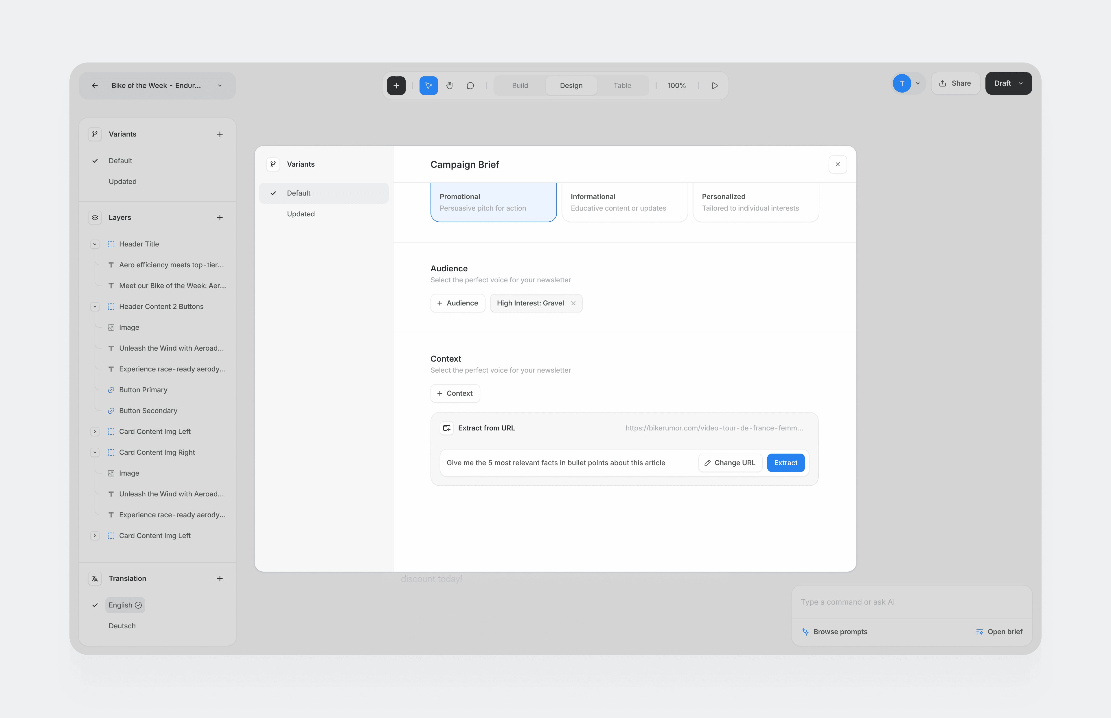Viewport: 1111px width, 718px height.
Task: Choose the Informational tone card
Action: (x=624, y=202)
